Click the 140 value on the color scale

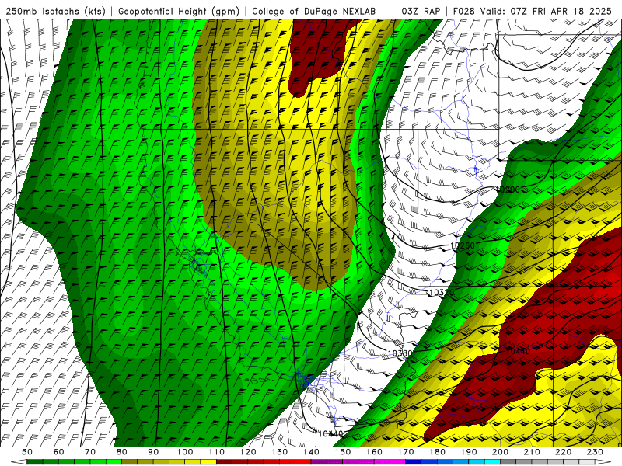point(312,452)
